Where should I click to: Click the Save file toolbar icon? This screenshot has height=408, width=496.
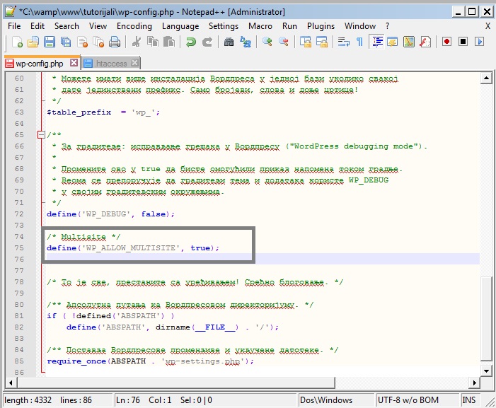(x=50, y=42)
